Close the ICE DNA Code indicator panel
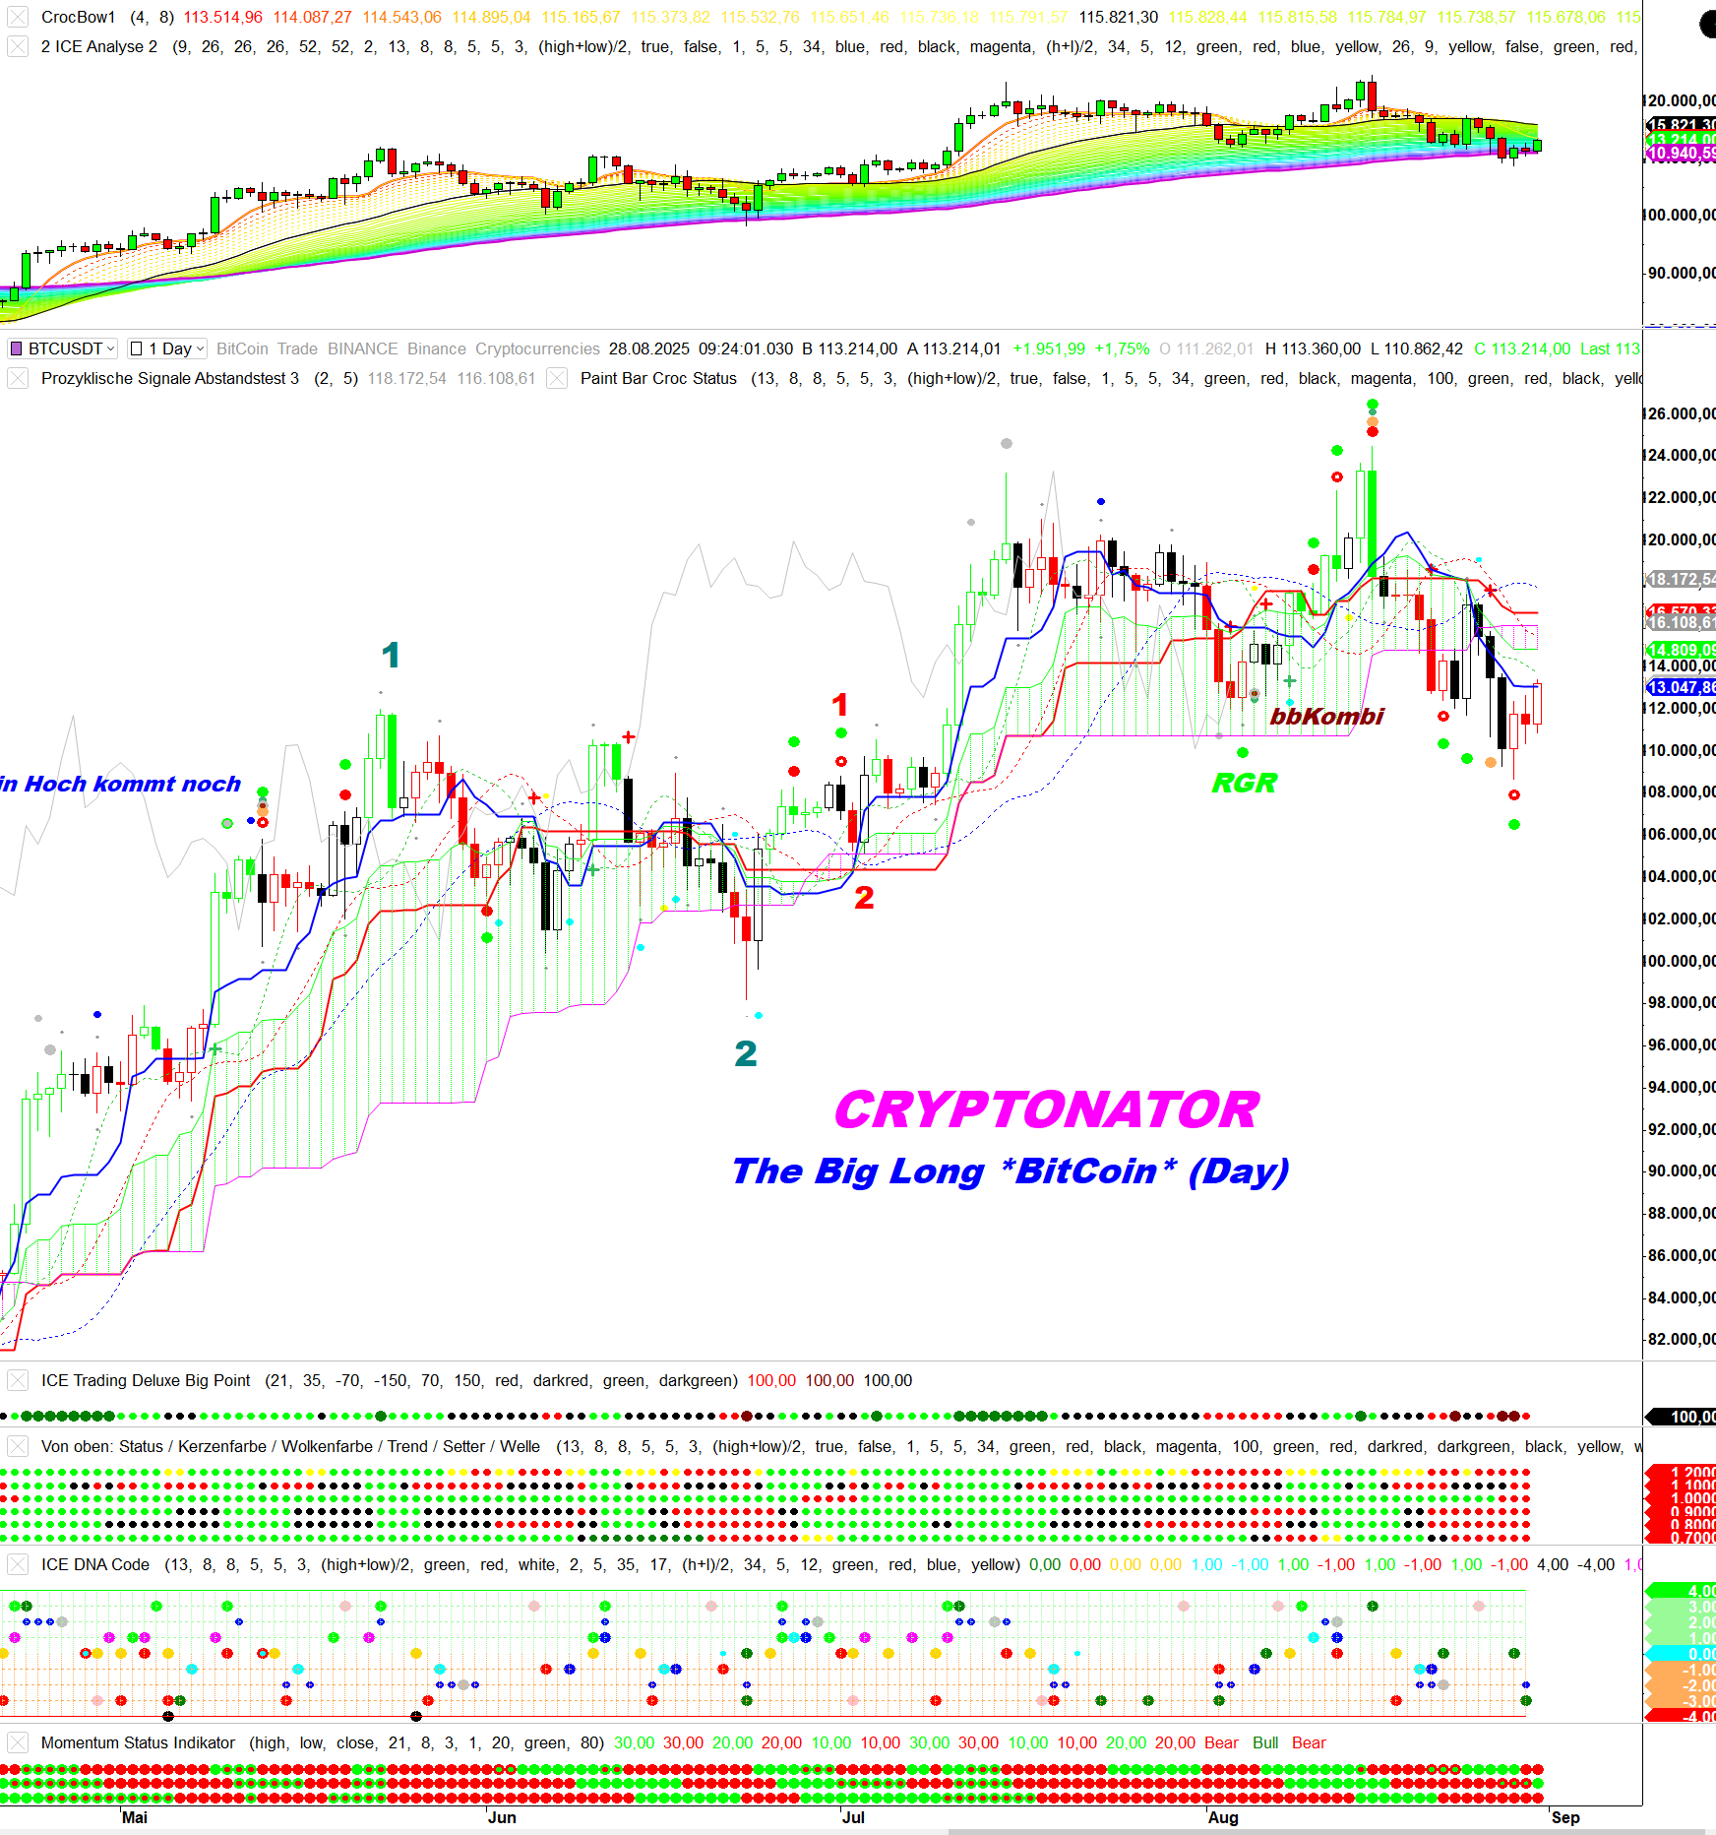 click(17, 1564)
